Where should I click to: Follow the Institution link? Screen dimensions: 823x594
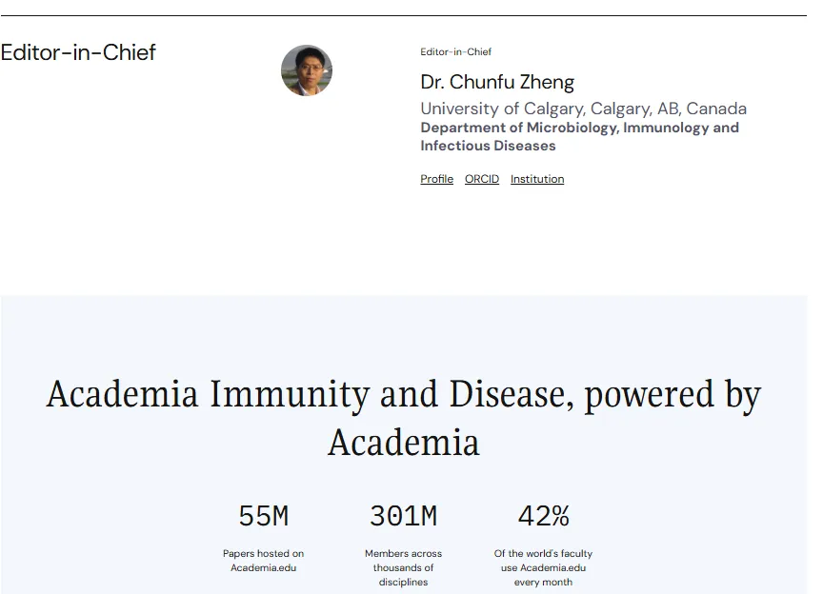tap(536, 179)
